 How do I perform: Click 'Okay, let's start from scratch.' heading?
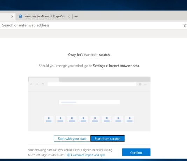pos(89,55)
